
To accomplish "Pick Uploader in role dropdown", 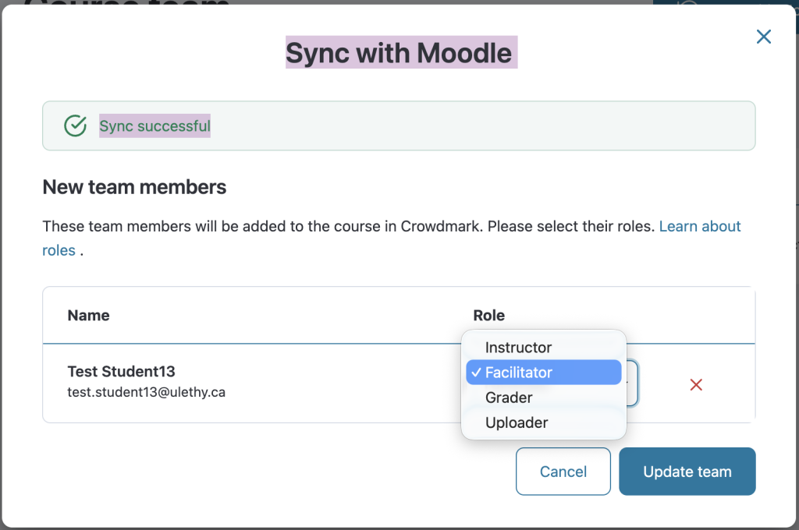I will click(x=544, y=422).
